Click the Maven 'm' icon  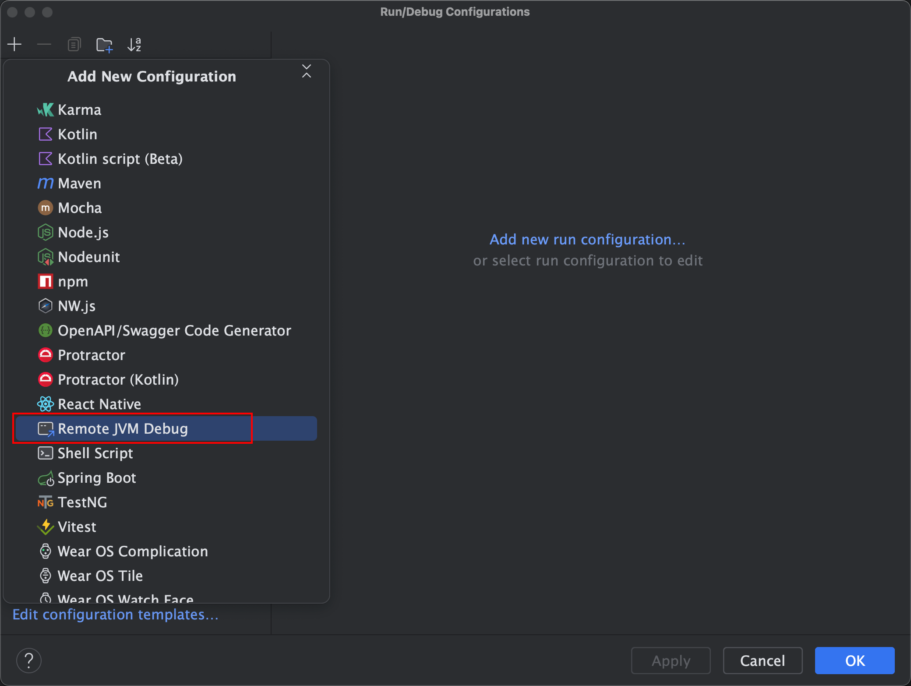45,183
